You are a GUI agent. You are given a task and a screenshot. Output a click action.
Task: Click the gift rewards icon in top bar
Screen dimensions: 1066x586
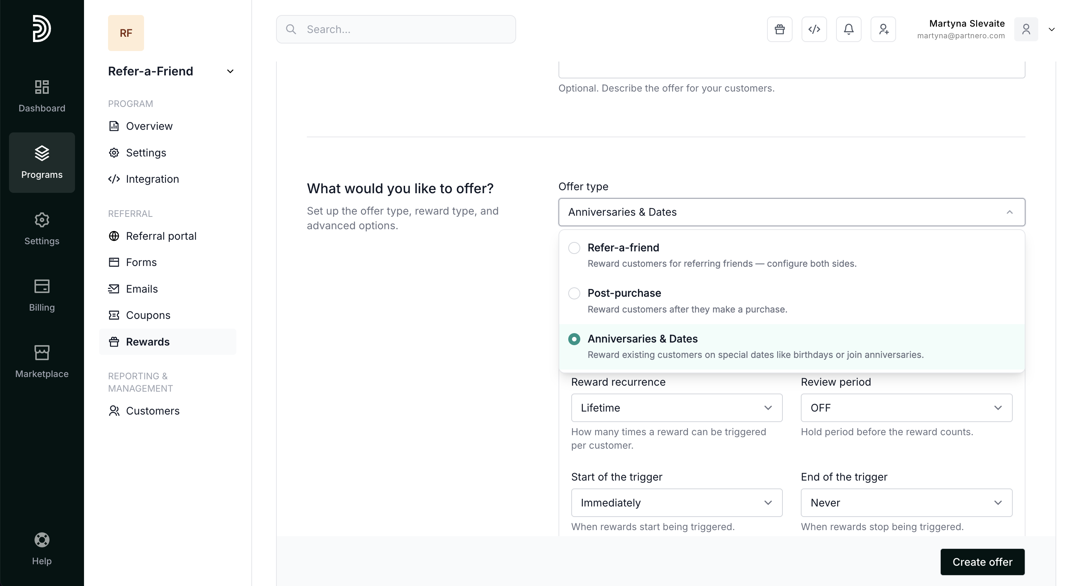click(780, 29)
